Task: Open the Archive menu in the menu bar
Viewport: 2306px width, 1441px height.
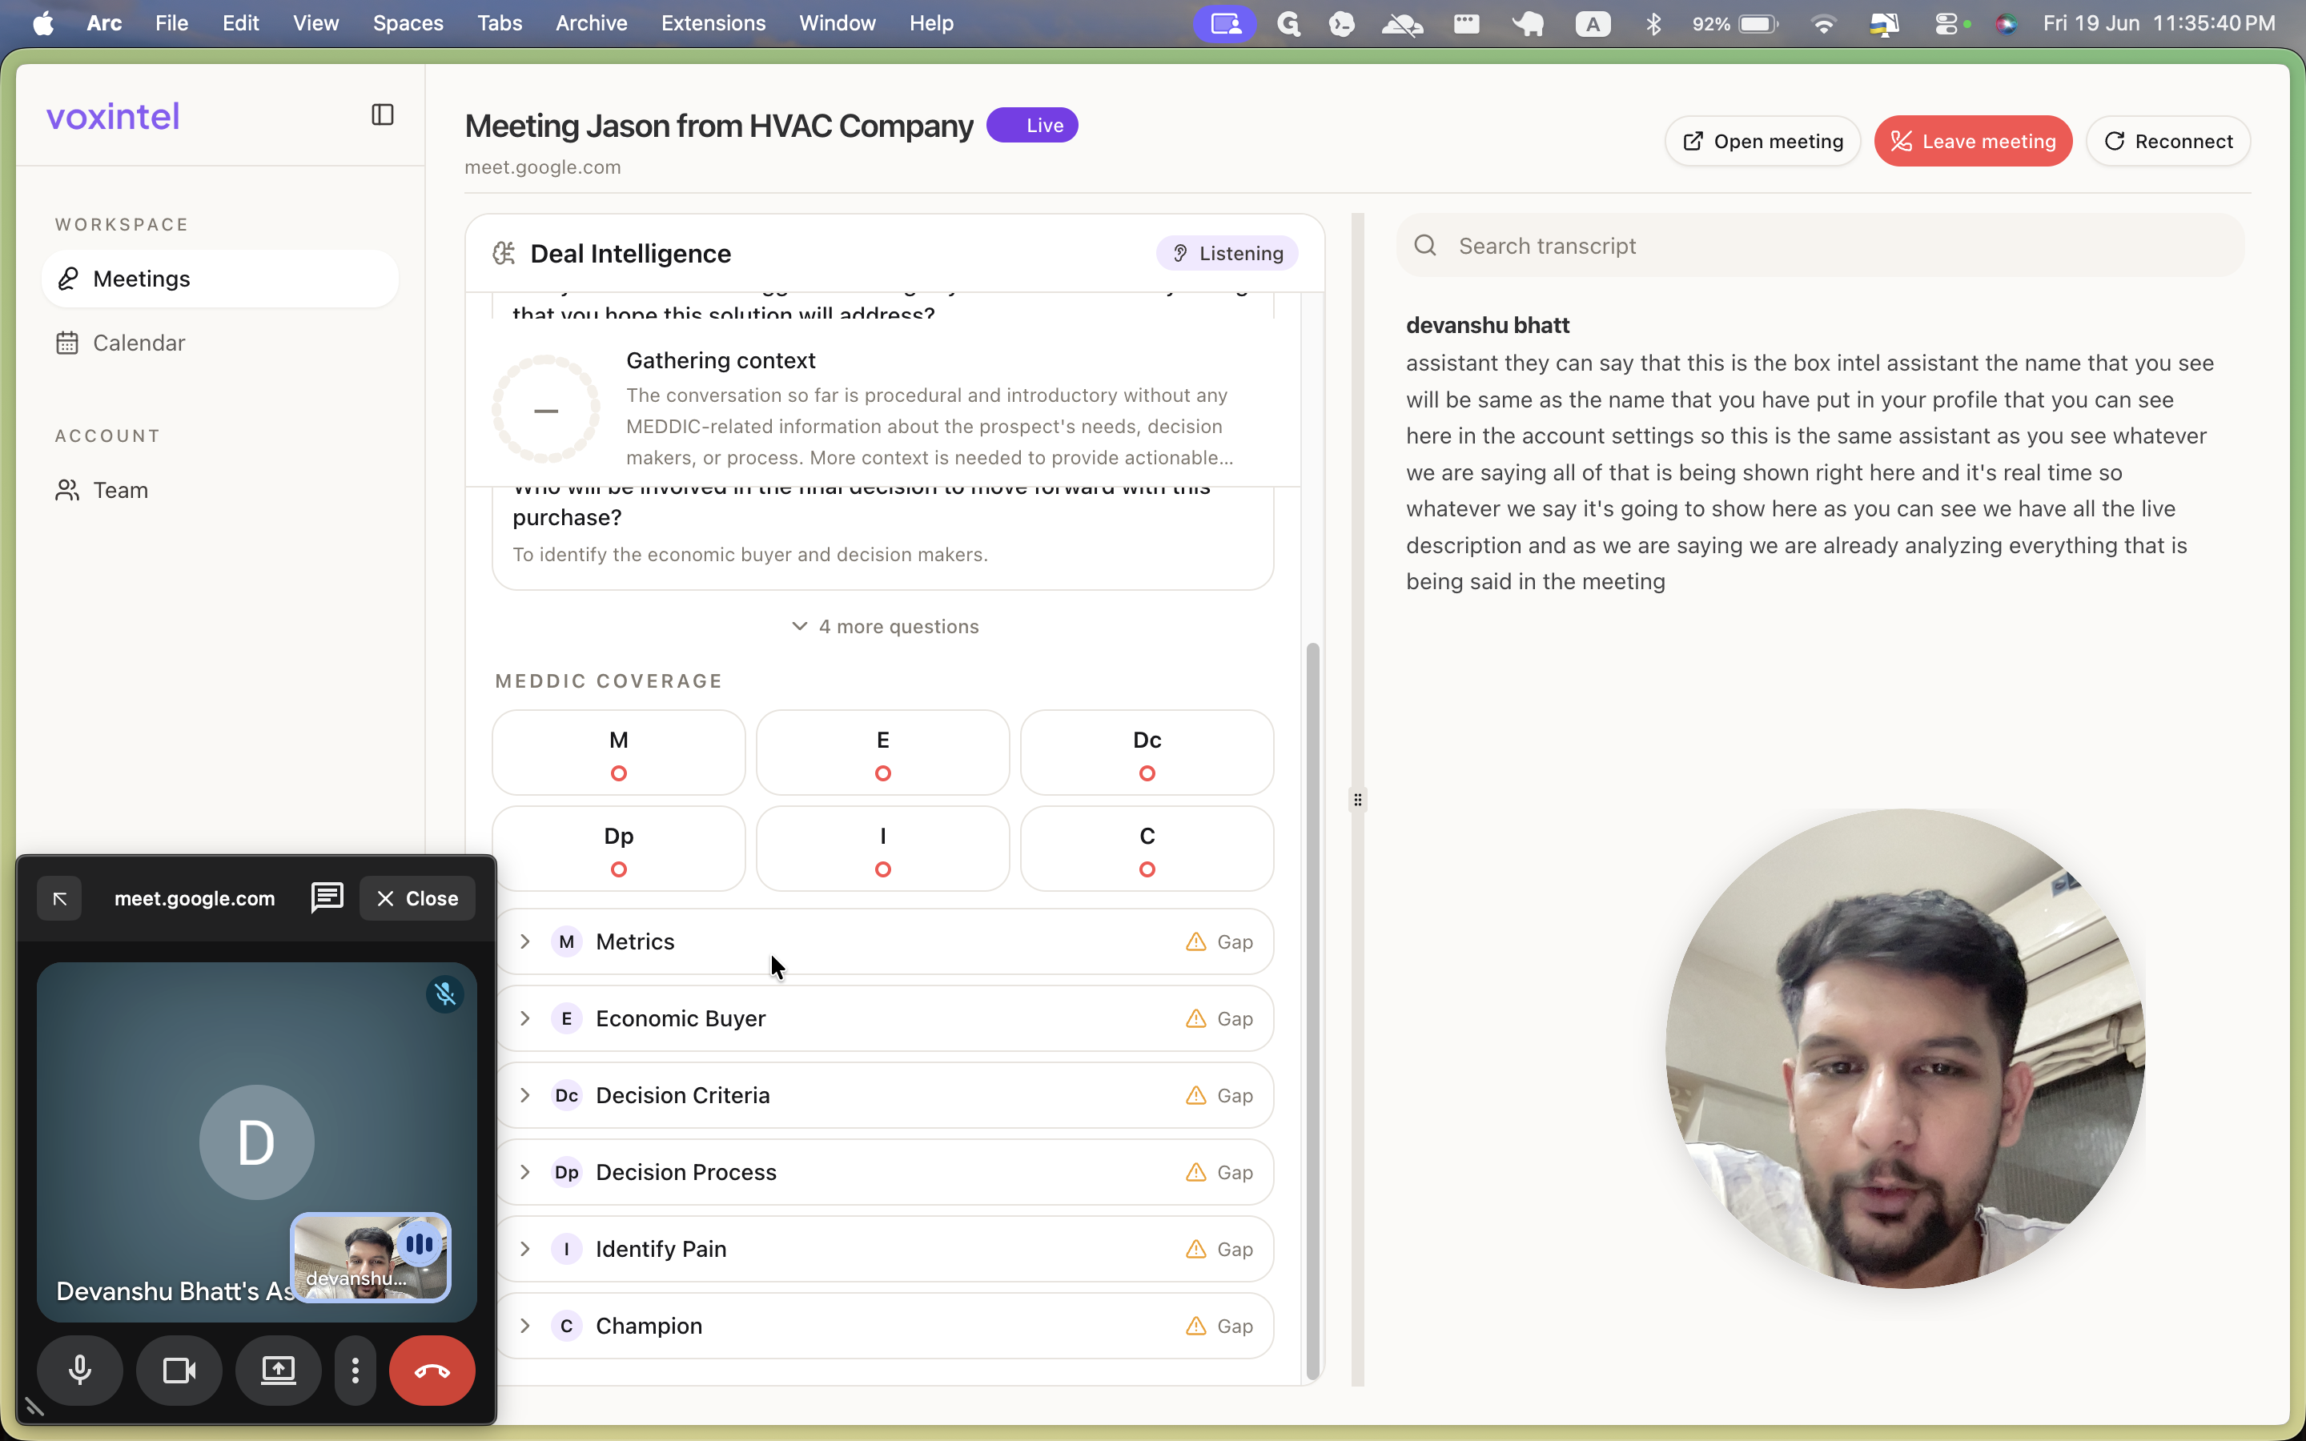Action: click(x=592, y=23)
